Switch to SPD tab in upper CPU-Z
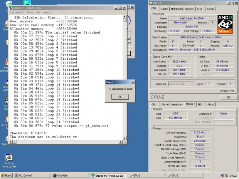The image size is (239, 179). pos(199,9)
